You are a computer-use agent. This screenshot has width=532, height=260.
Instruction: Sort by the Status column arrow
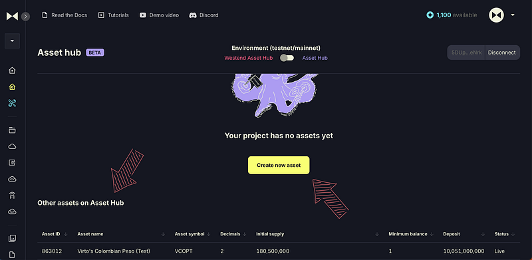click(513, 234)
